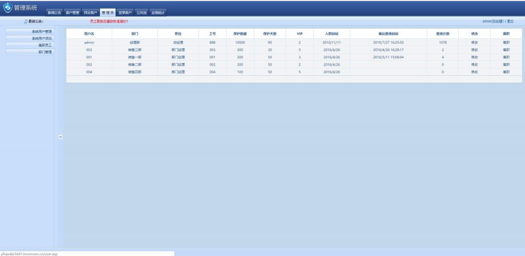Switch to the 客户管理 tab
This screenshot has width=525, height=256.
tap(72, 12)
